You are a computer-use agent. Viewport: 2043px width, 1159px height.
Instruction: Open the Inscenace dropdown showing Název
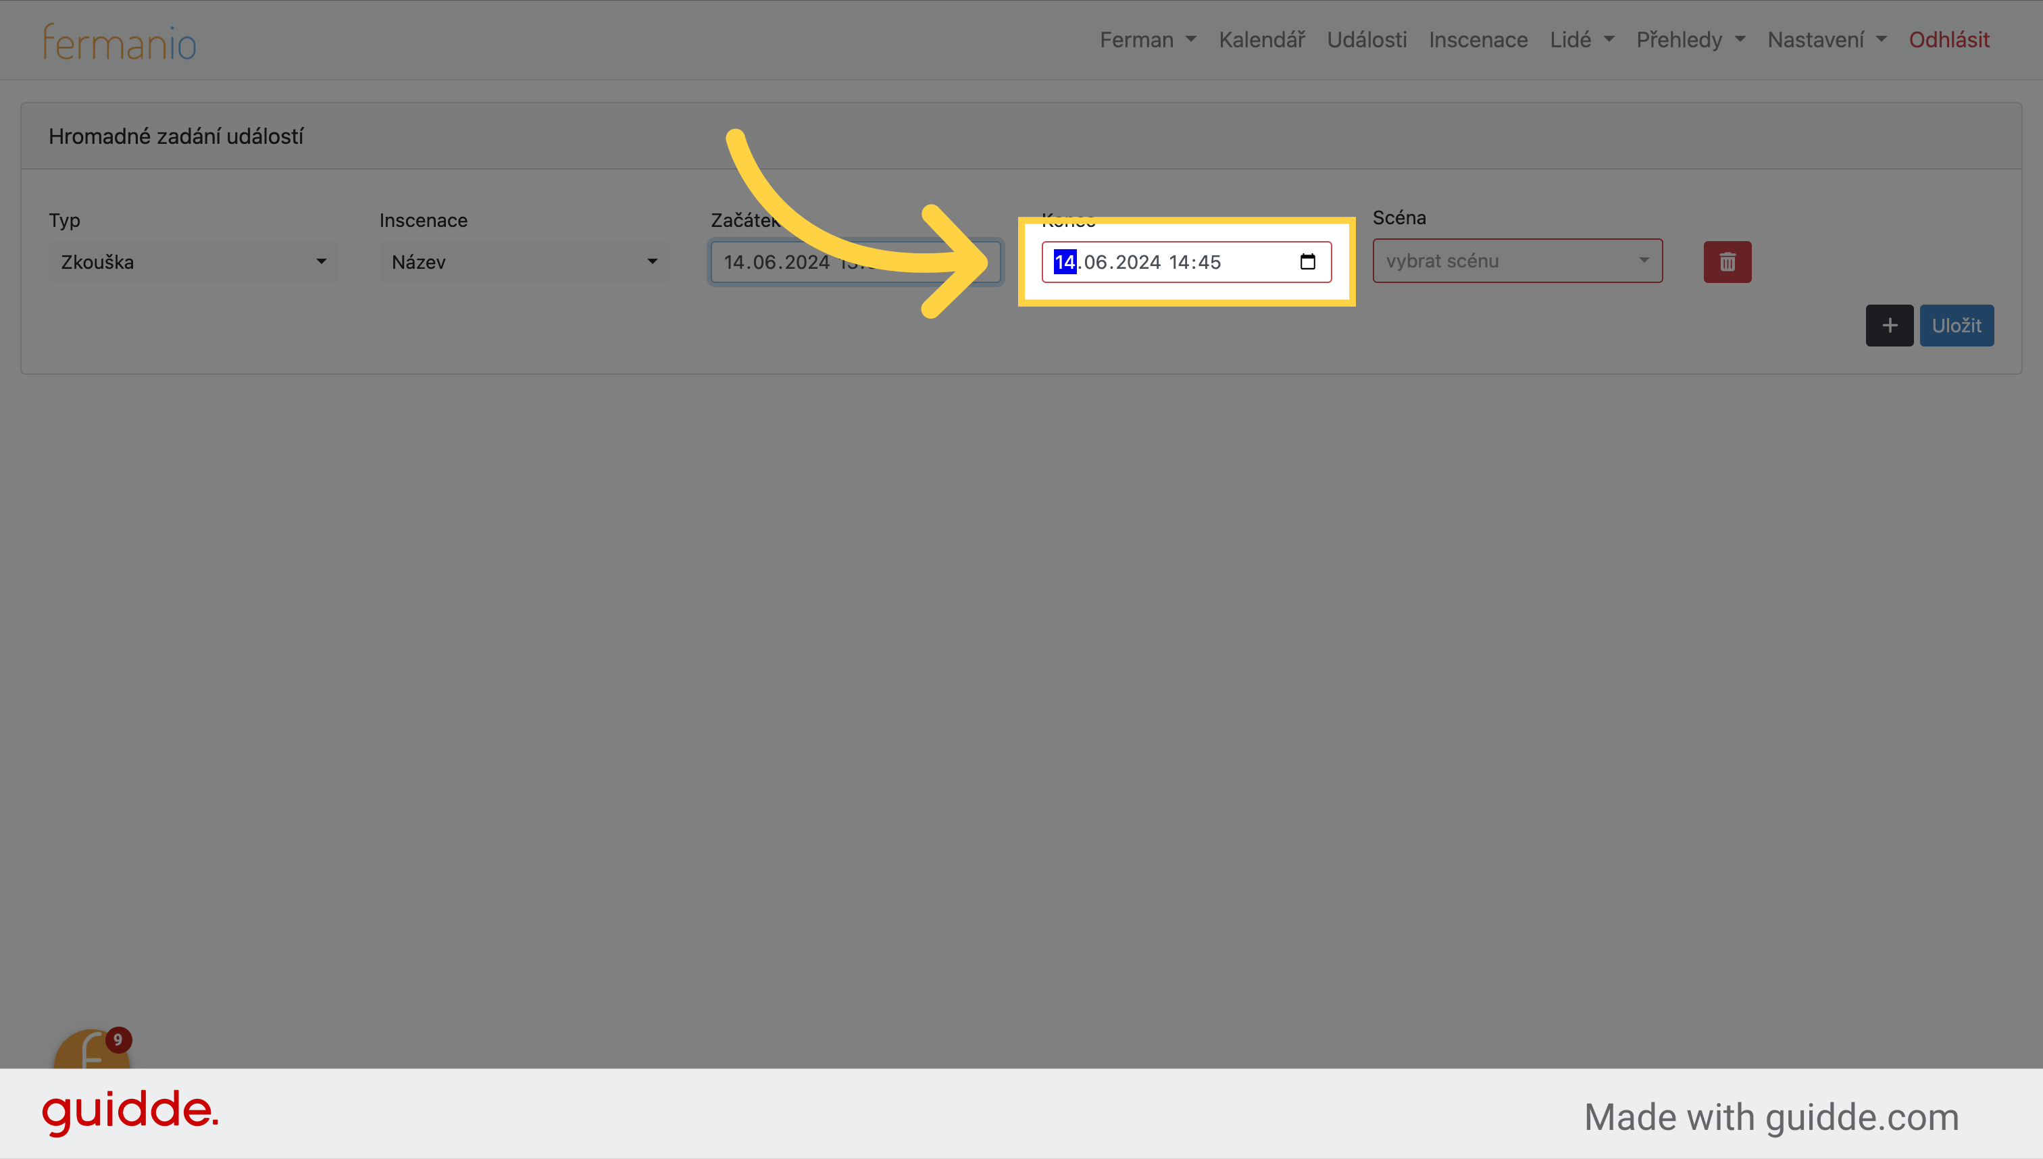(524, 262)
